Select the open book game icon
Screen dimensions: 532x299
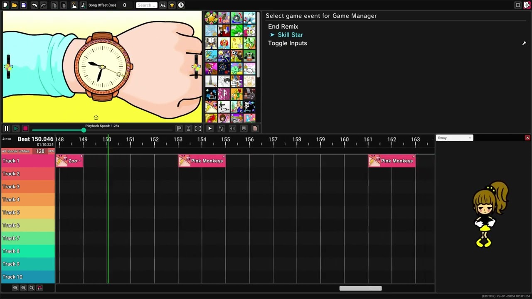click(x=211, y=43)
